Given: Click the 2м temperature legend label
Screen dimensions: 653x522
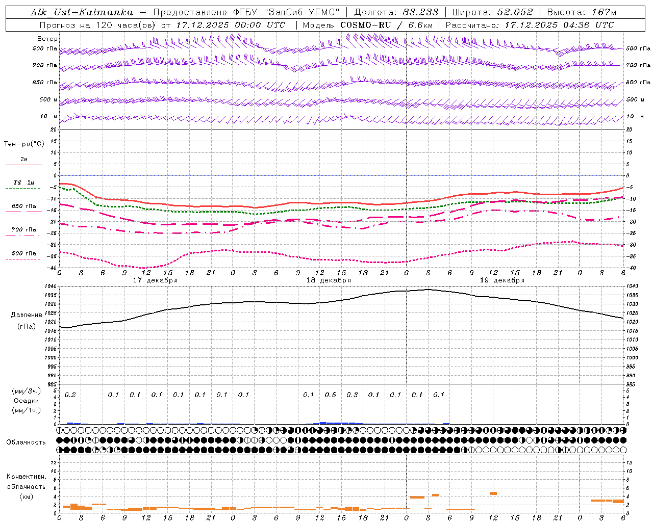Looking at the screenshot, I should (24, 159).
